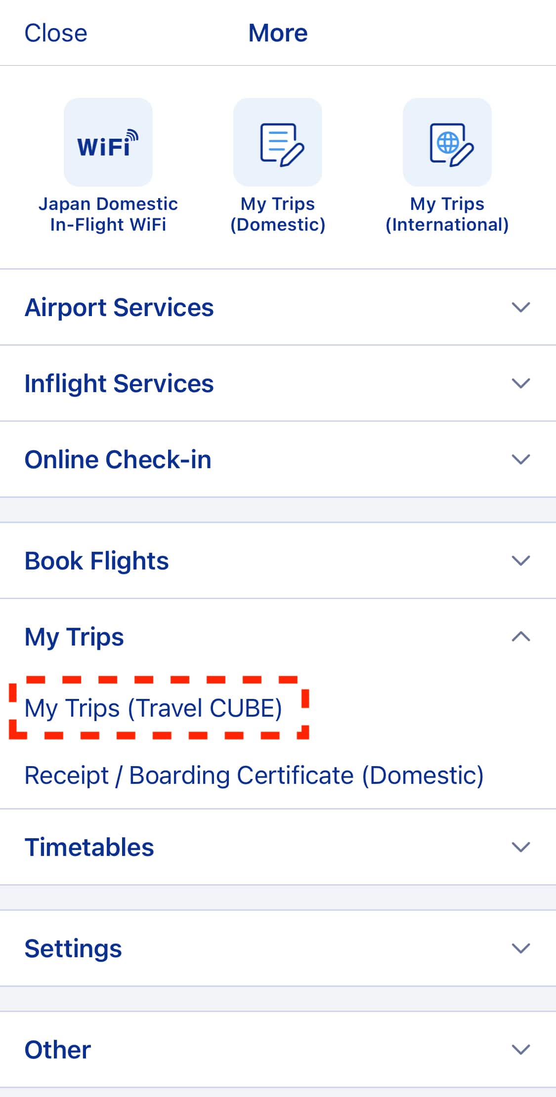
Task: Expand Online Check-in chevron
Action: click(x=521, y=459)
